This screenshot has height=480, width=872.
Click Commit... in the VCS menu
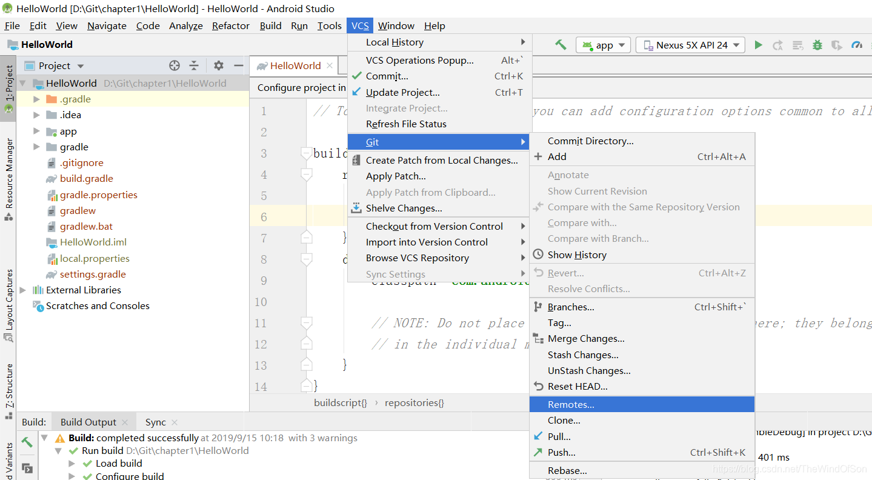[439, 76]
